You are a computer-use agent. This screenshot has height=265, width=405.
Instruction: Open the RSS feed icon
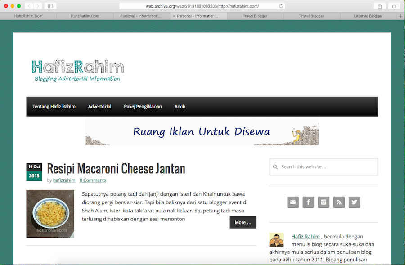339,202
